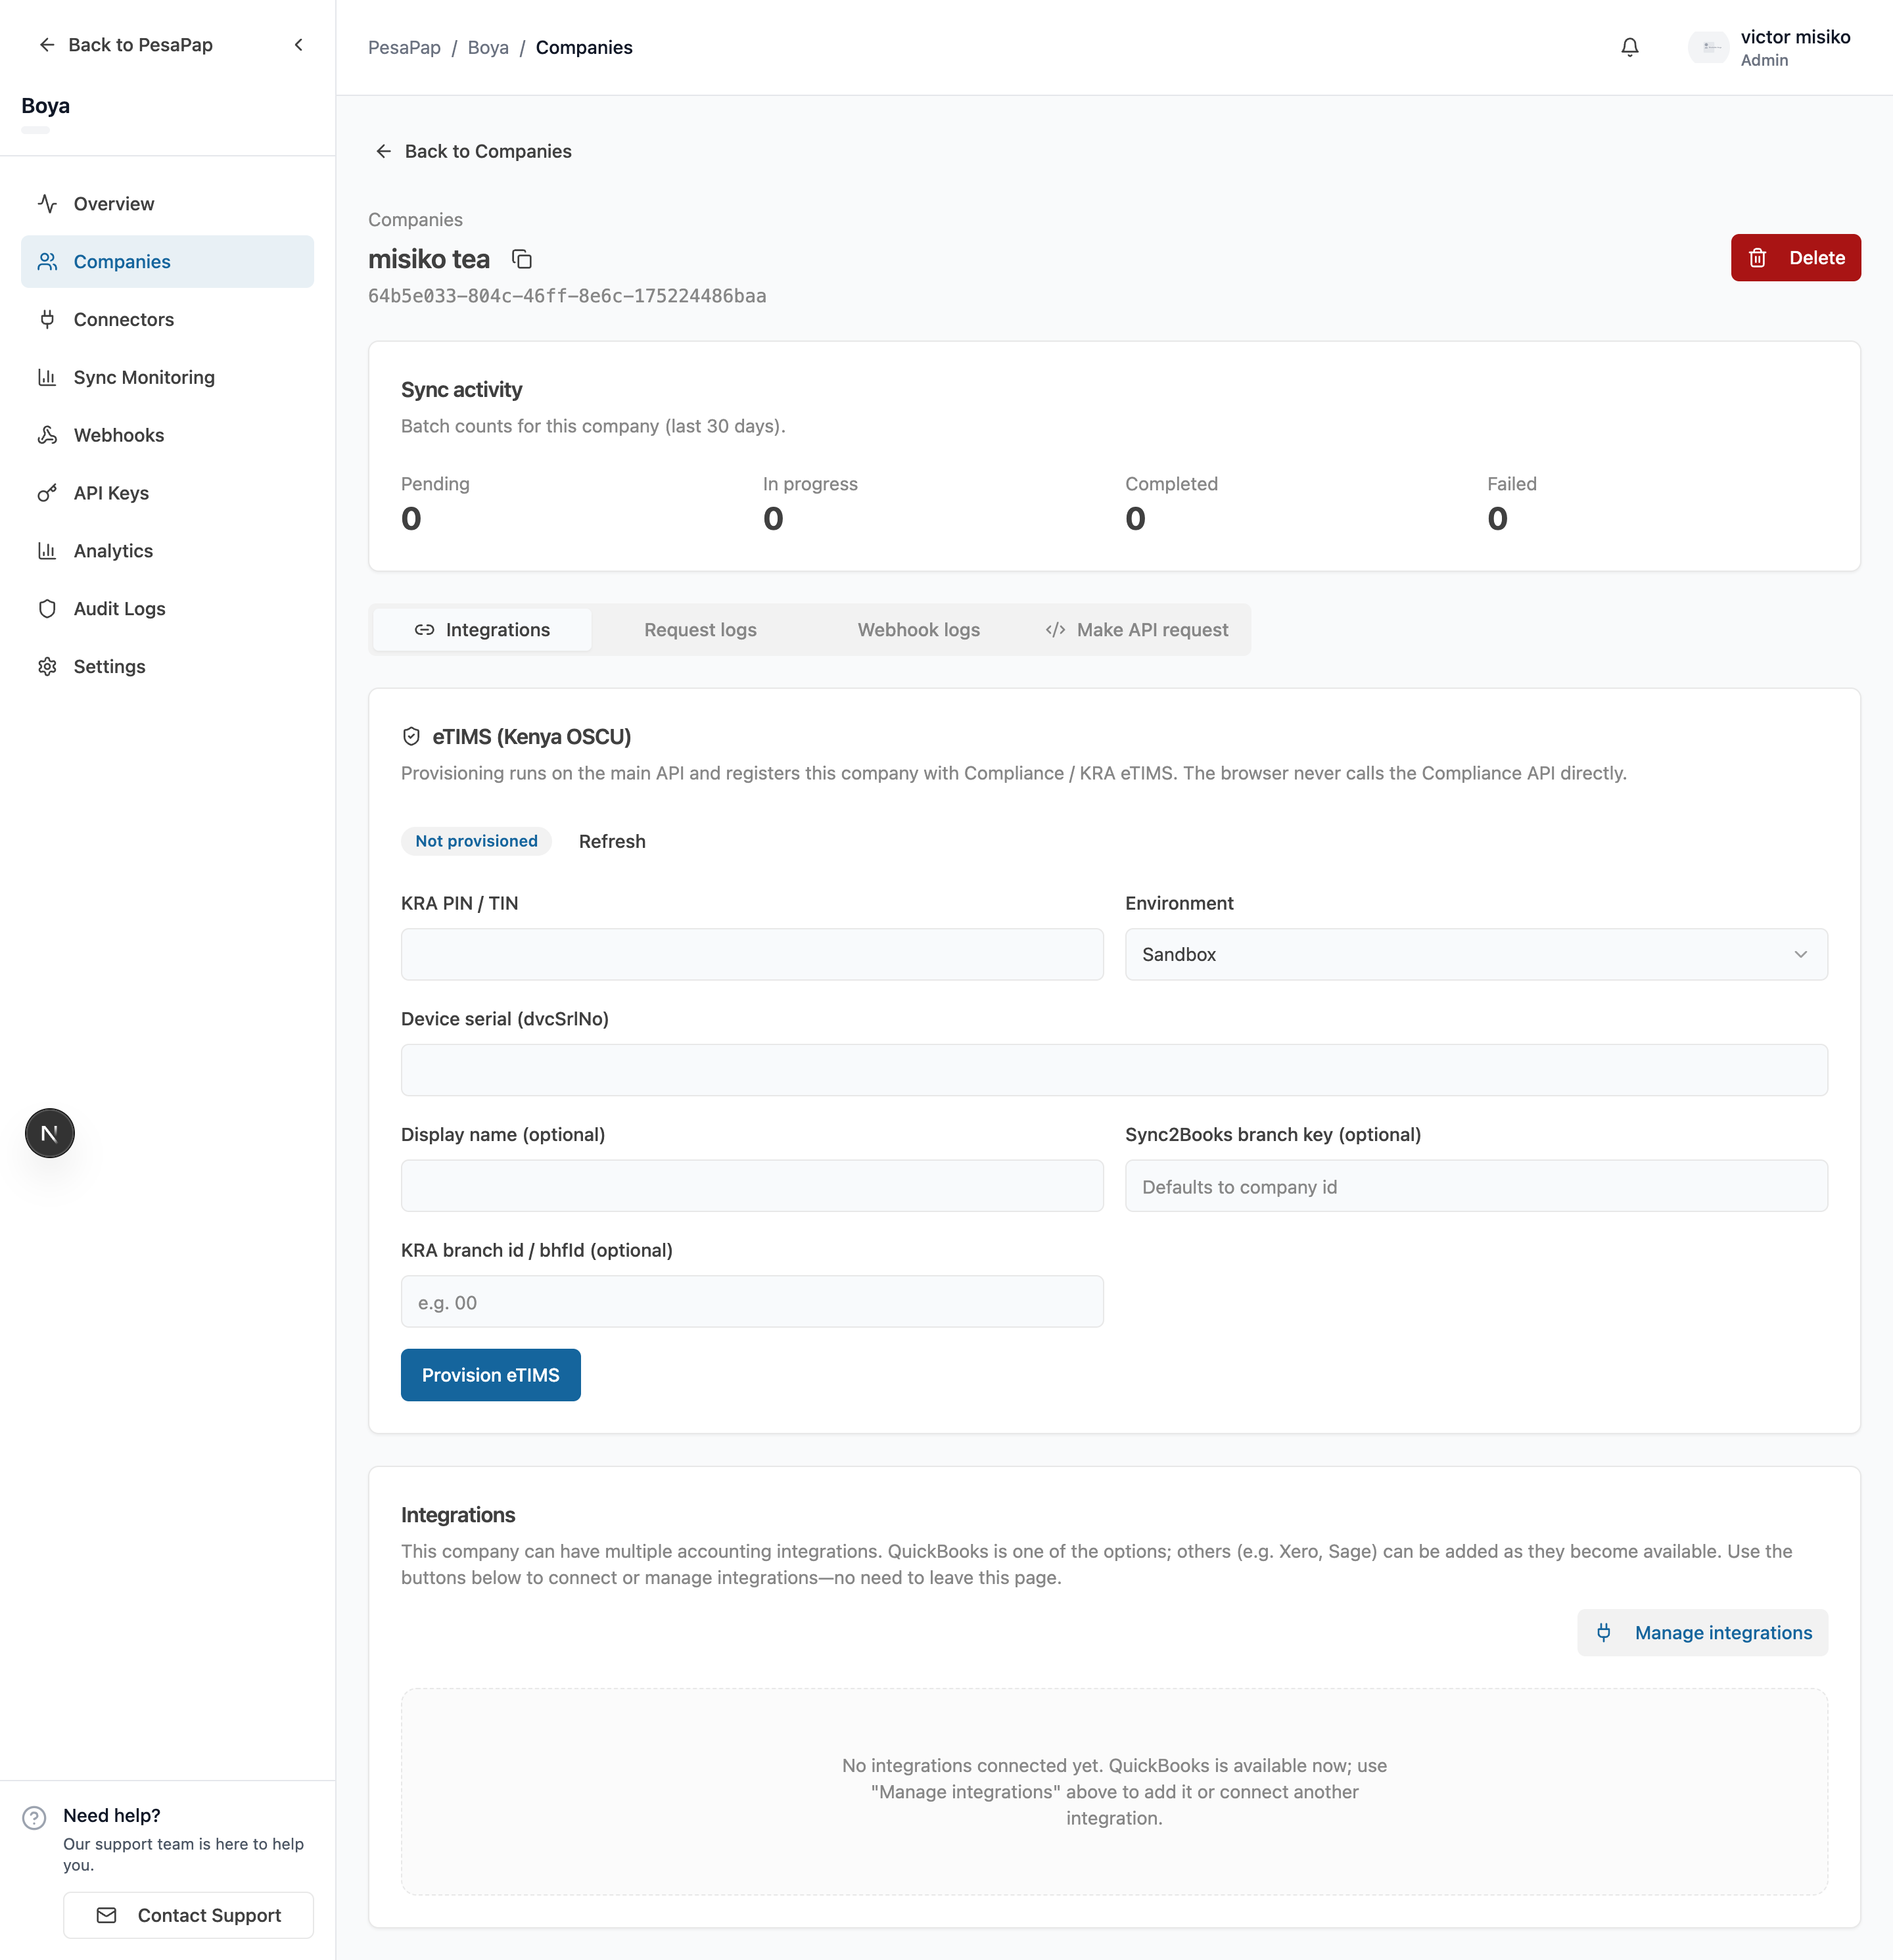Open Settings in the sidebar
1893x1960 pixels.
pyautogui.click(x=167, y=667)
